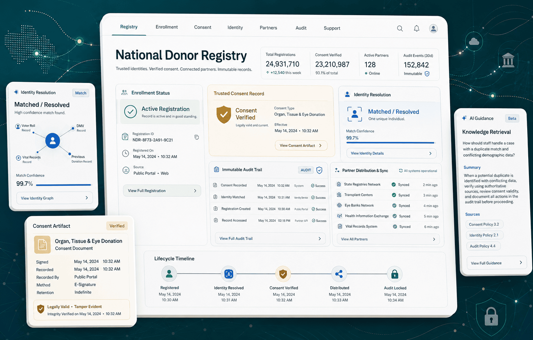This screenshot has height=340, width=533.
Task: Expand chevron on View Full Registration
Action: tap(195, 191)
